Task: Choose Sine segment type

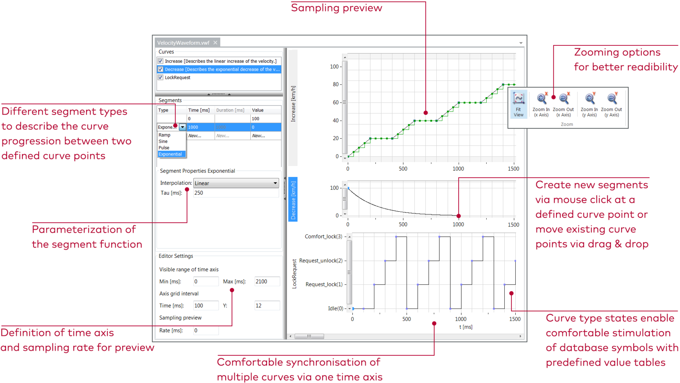Action: [172, 141]
